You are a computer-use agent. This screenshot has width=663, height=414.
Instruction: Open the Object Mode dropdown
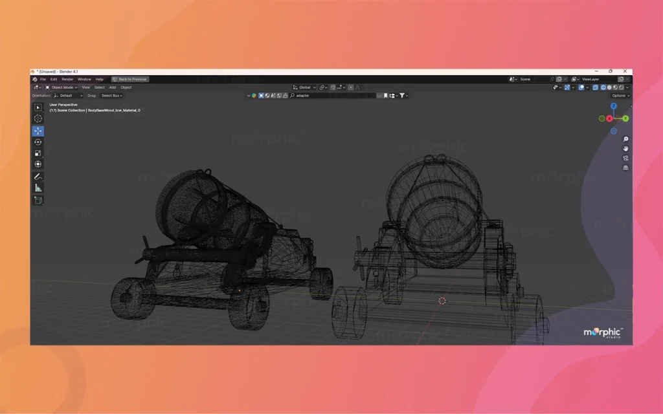pos(62,87)
